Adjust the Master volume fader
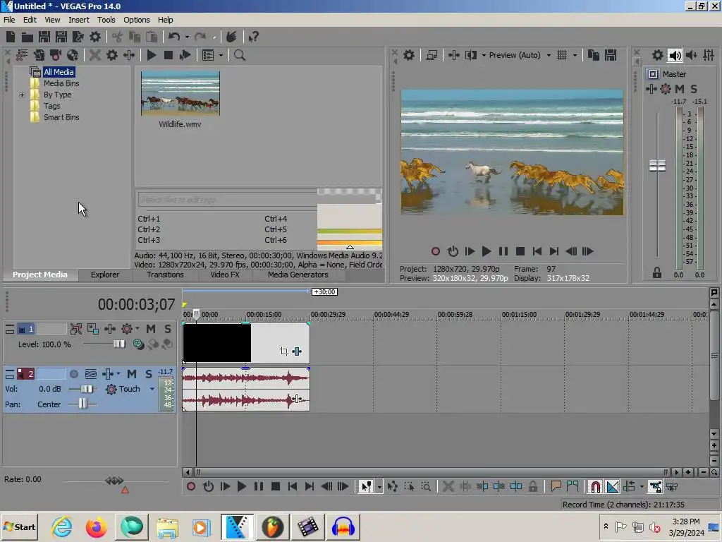Viewport: 722px width, 542px height. 657,165
